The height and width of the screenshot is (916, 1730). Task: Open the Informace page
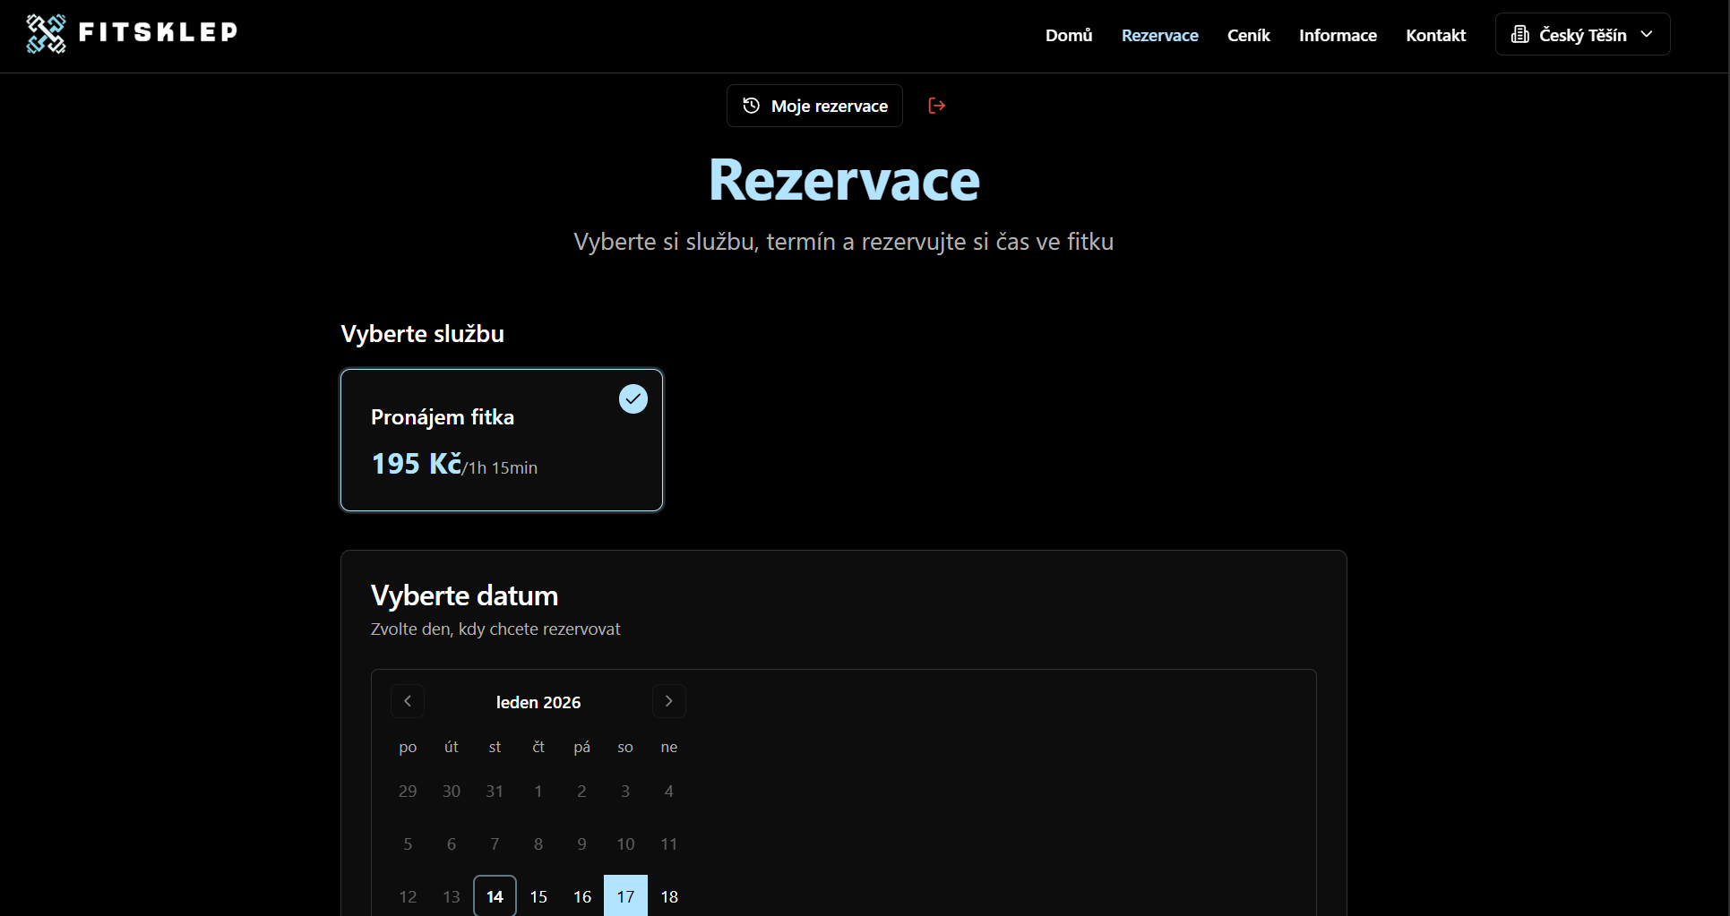[x=1337, y=35]
